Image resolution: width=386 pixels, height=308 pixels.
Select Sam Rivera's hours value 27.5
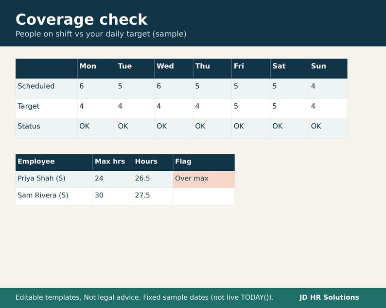point(153,196)
